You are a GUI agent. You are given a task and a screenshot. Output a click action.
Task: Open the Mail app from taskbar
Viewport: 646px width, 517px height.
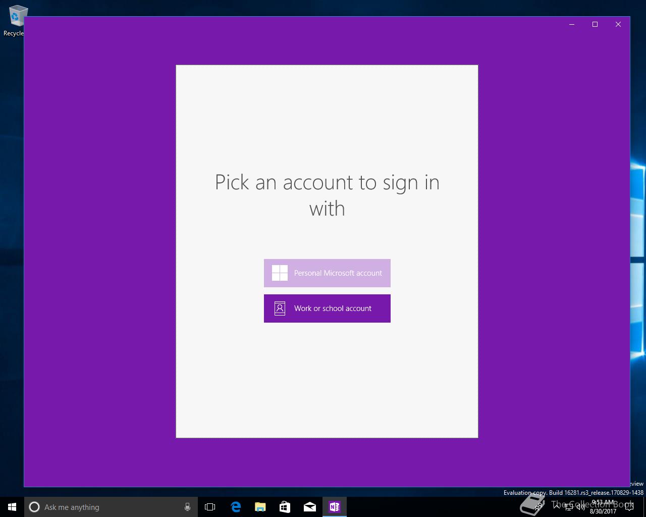click(310, 507)
